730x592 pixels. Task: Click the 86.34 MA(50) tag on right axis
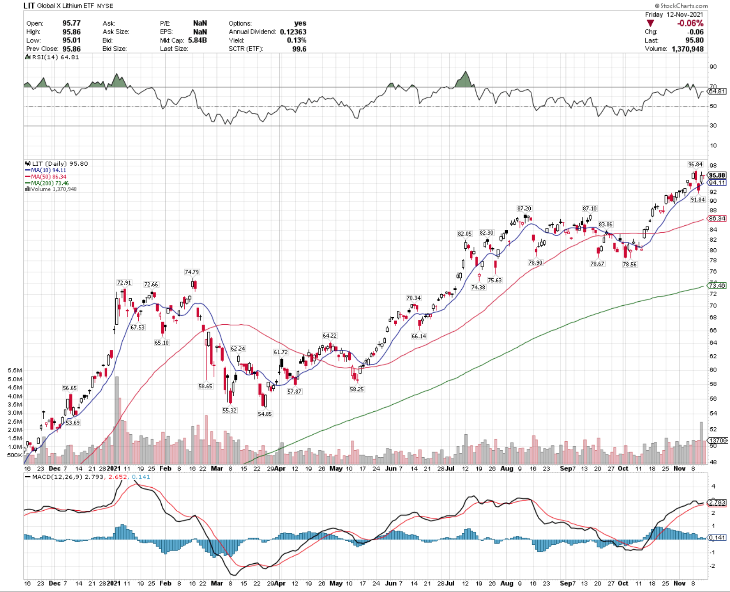[x=717, y=218]
